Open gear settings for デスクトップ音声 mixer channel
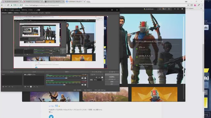Image resolution: width=211 pixels, height=118 pixels. tap(85, 85)
